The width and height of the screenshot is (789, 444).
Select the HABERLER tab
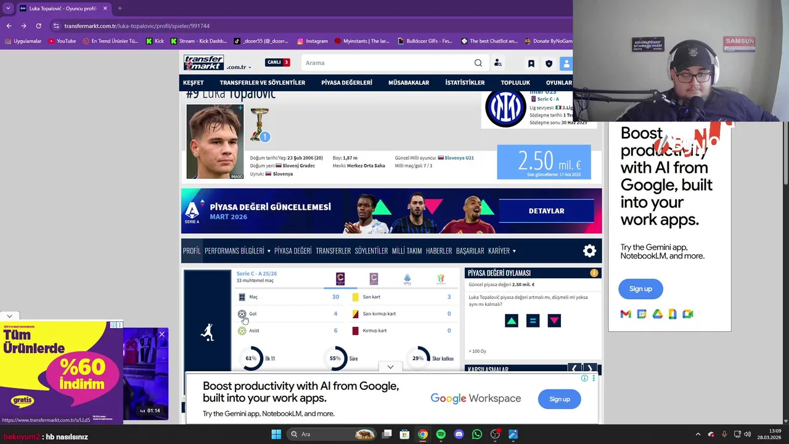(439, 251)
